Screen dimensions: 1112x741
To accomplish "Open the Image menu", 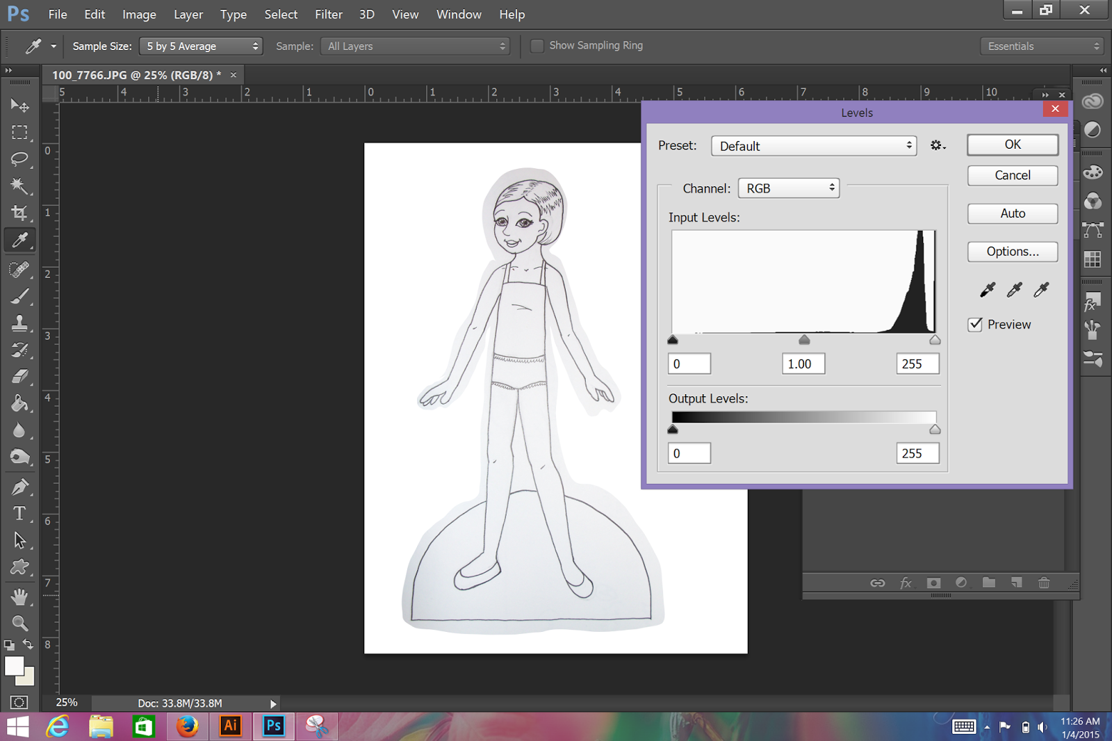I will (x=139, y=15).
